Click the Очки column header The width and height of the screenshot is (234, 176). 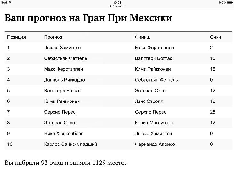click(x=215, y=37)
